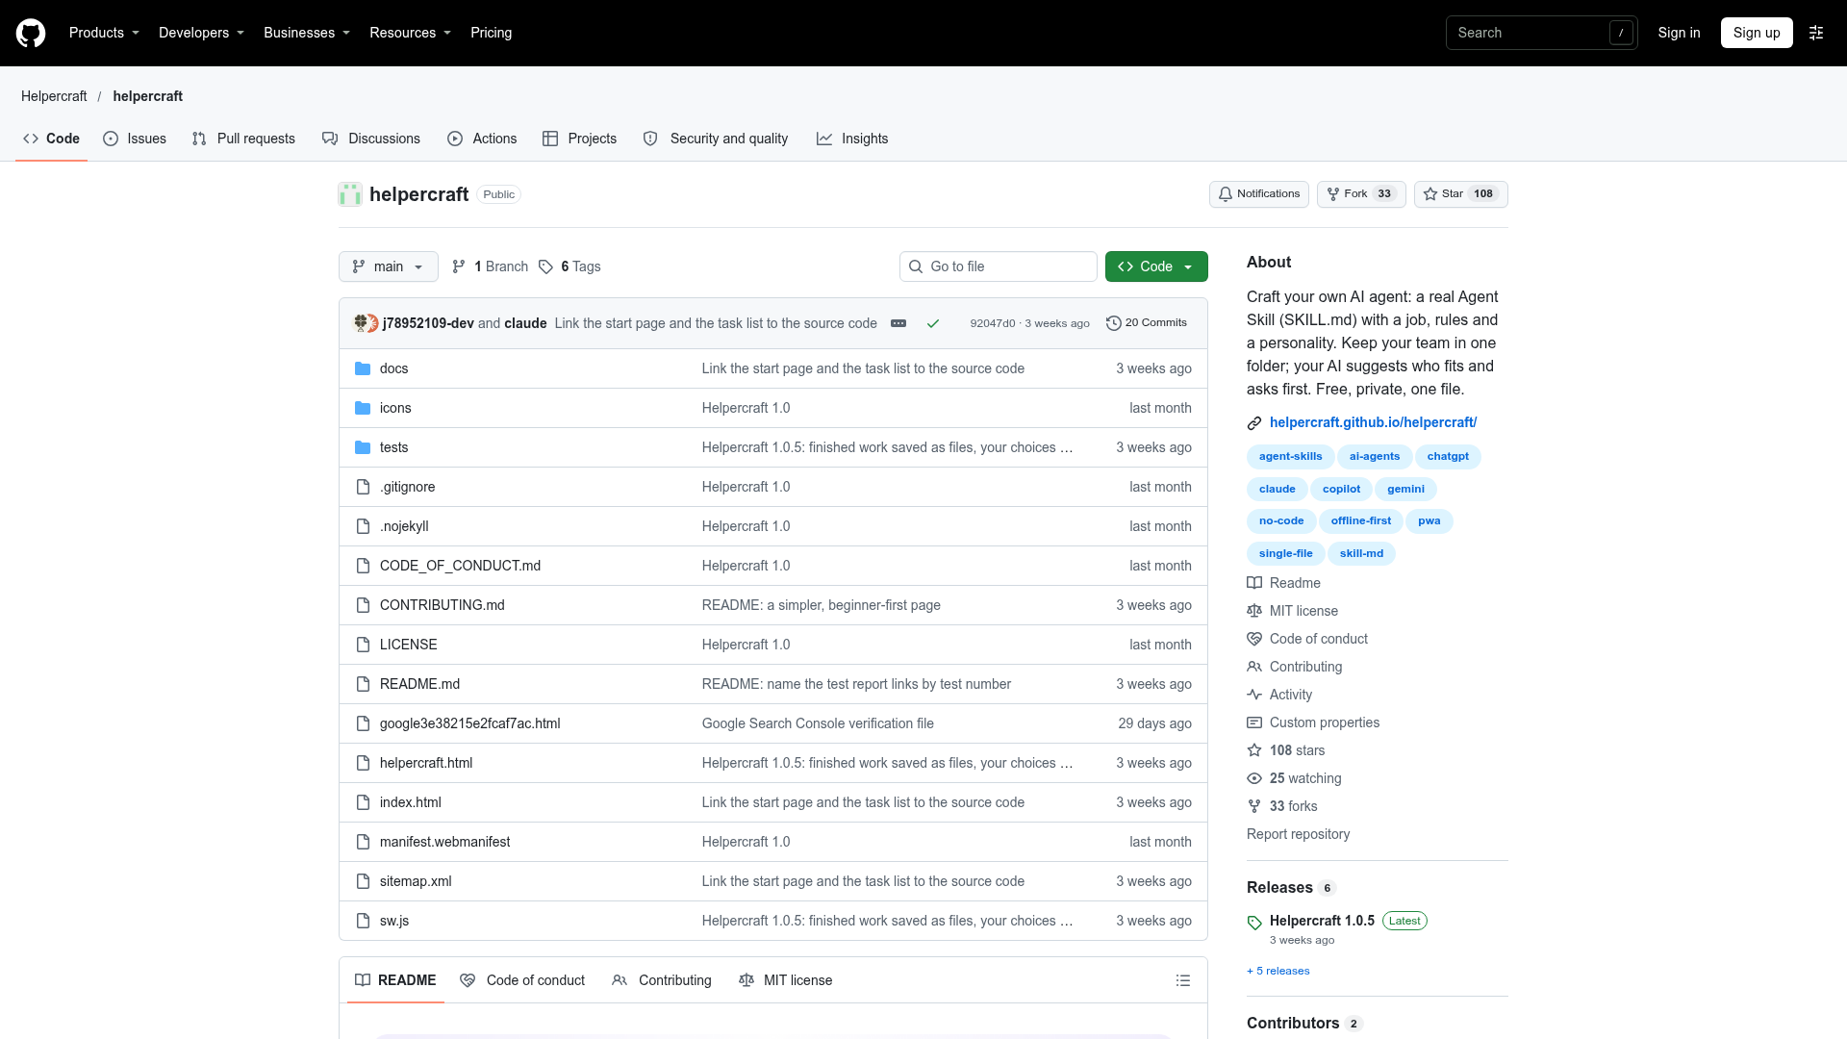The height and width of the screenshot is (1039, 1847).
Task: Open global settings sliders icon in header
Action: tap(1816, 33)
